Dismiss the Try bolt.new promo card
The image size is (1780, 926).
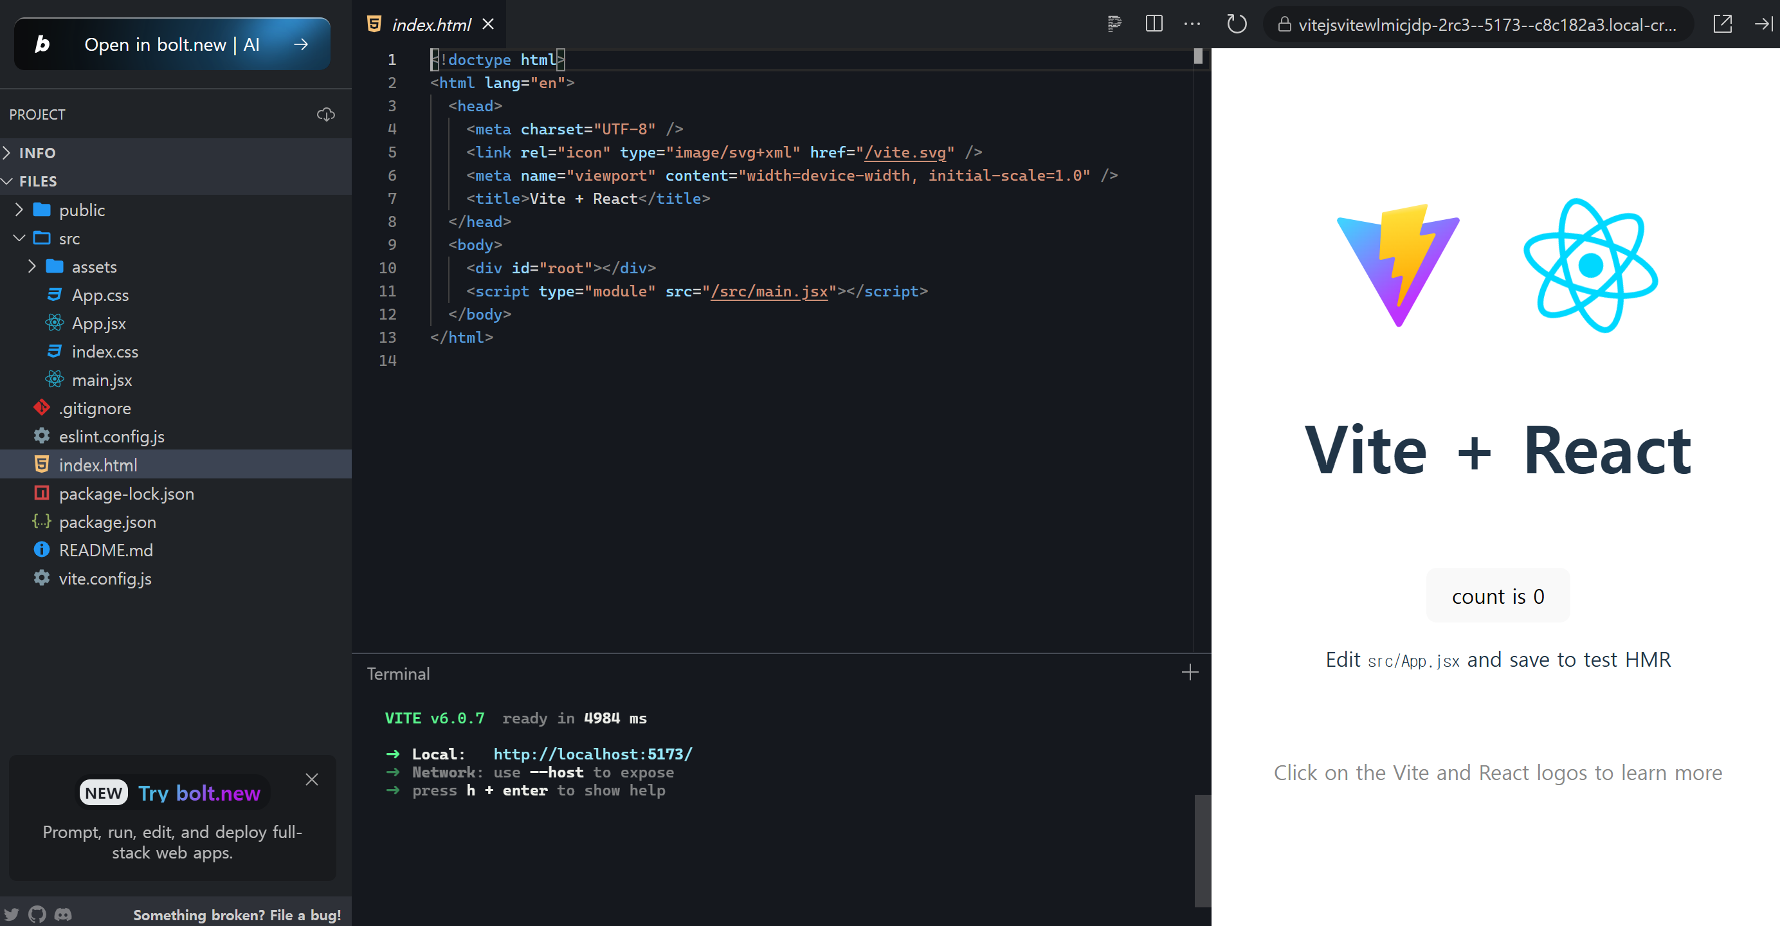click(312, 779)
